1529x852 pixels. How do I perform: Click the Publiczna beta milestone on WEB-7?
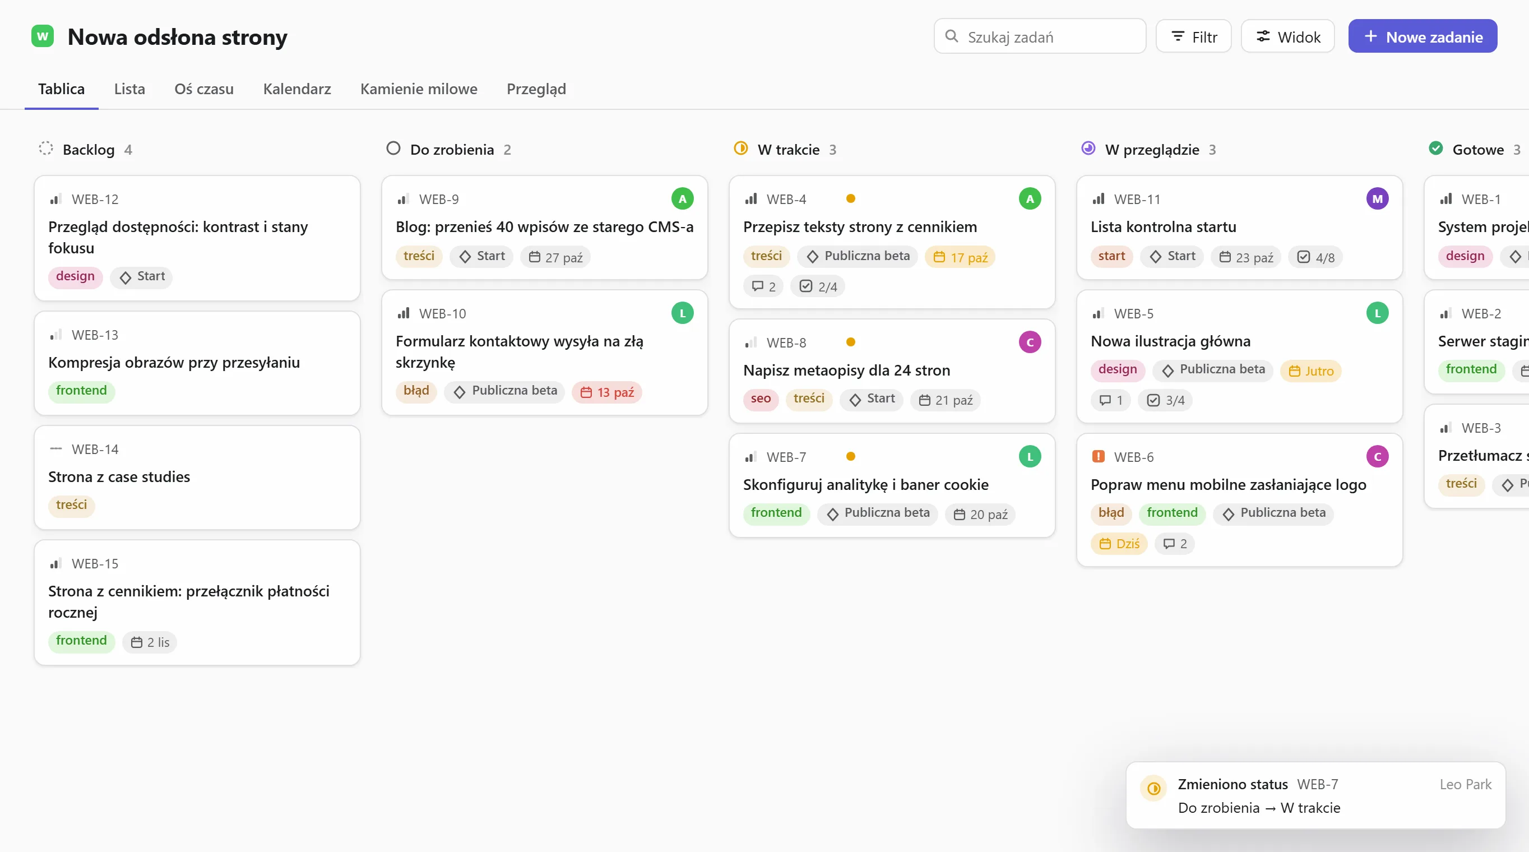877,513
